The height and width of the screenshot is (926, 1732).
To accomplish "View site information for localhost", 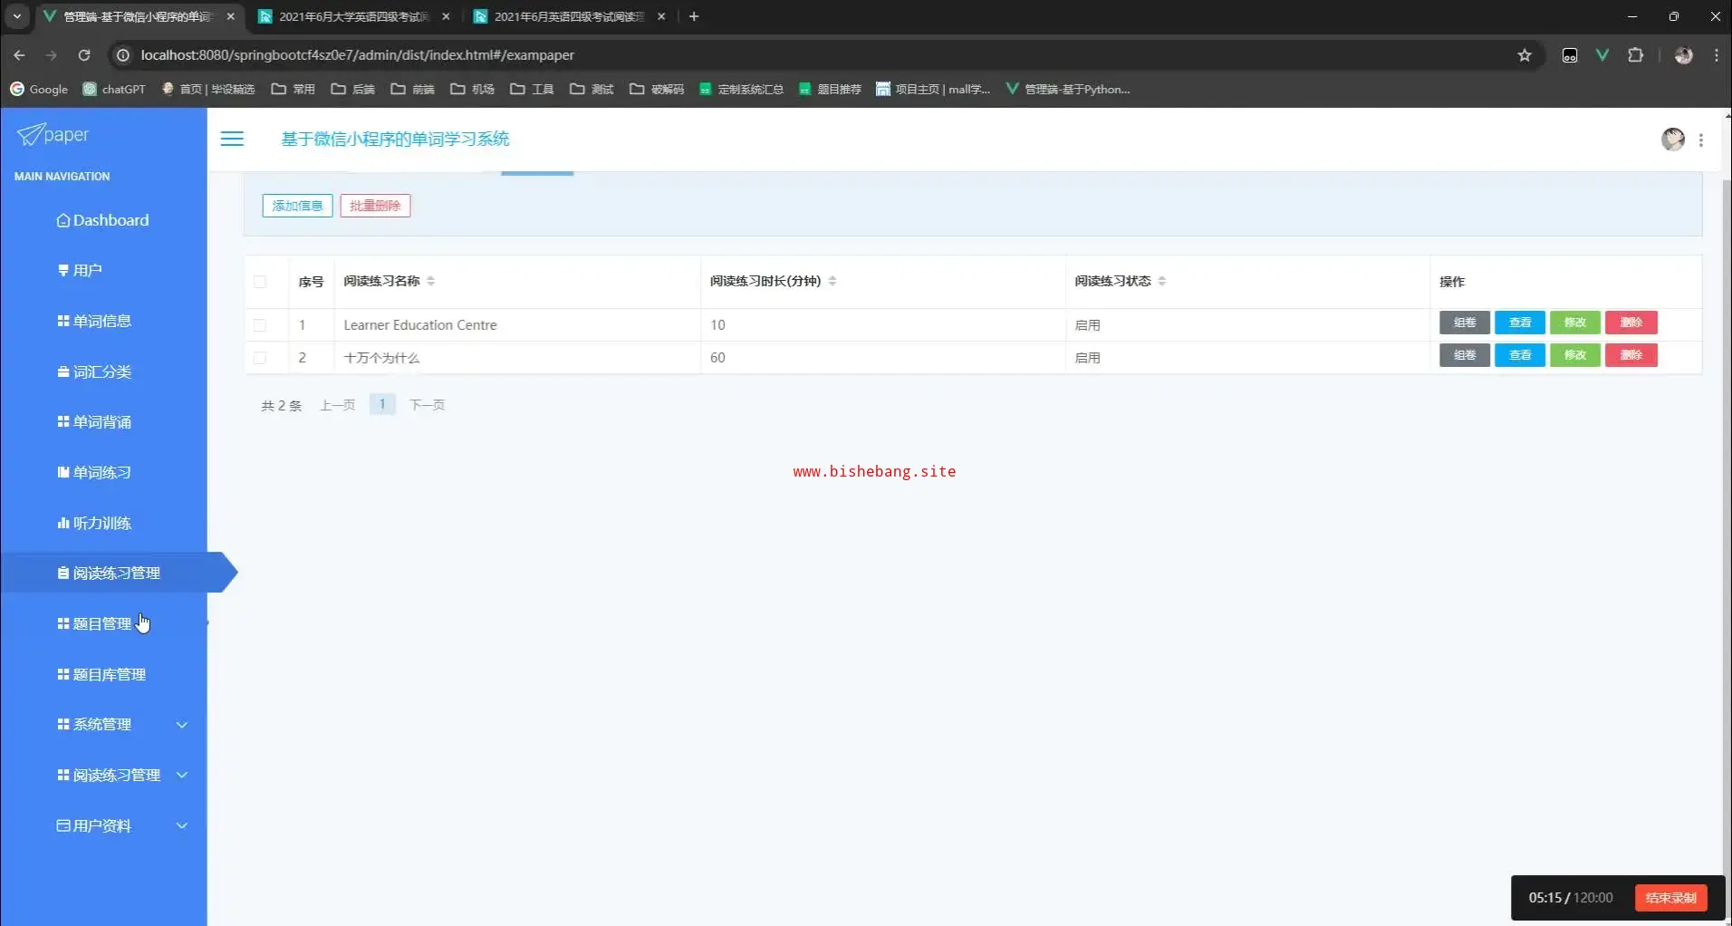I will 123,55.
